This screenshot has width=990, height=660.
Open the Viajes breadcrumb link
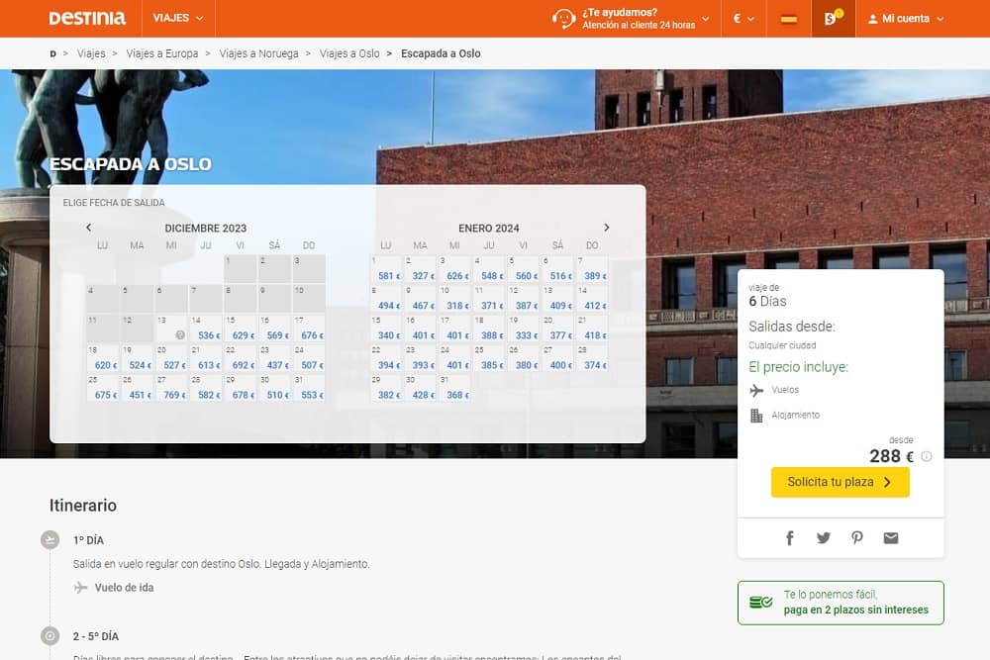point(91,53)
